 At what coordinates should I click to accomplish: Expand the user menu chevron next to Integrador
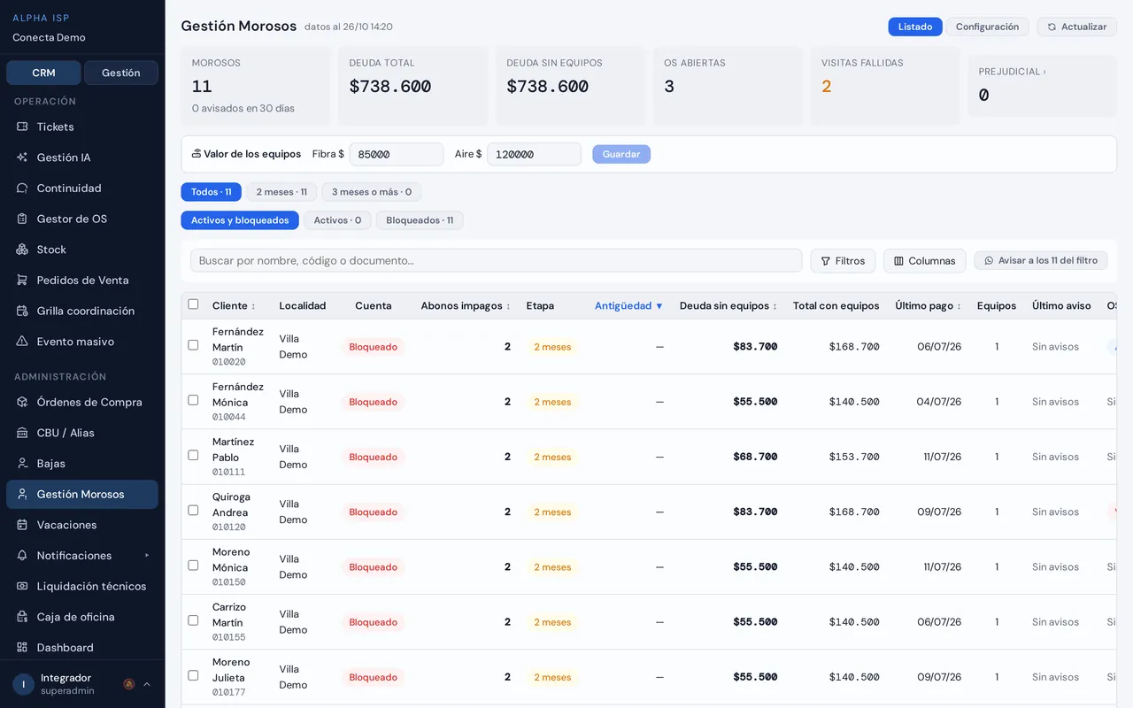(x=147, y=684)
